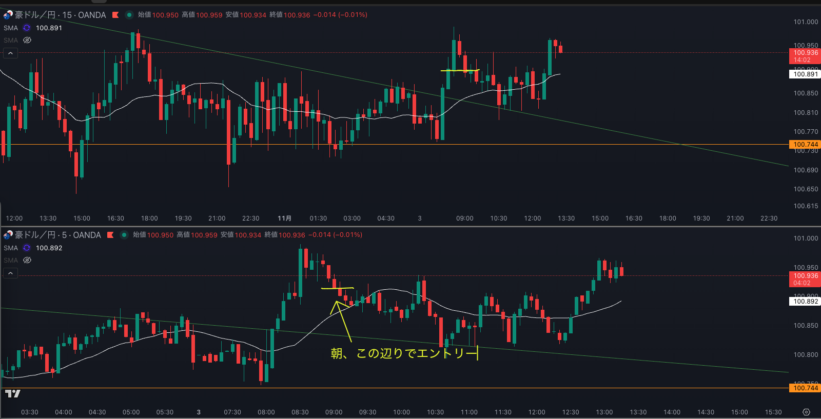Screen dimensions: 821x419
Task: Click the purple SMA refresh icon beside 100.891
Action: 27,28
